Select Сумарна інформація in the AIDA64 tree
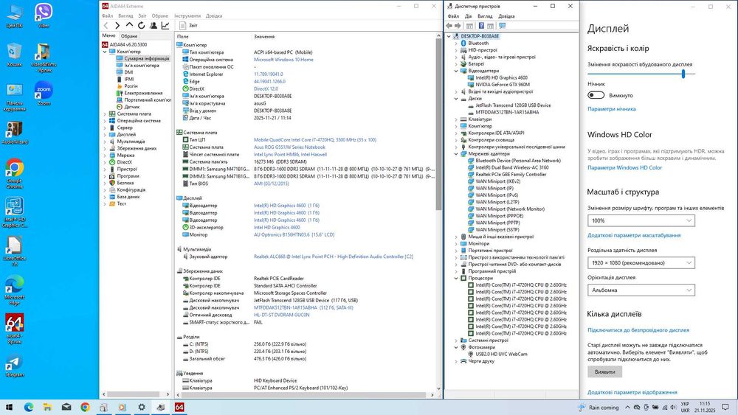Viewport: 738px width, 415px height. click(x=146, y=59)
